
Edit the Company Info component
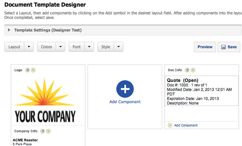pyautogui.click(x=43, y=131)
